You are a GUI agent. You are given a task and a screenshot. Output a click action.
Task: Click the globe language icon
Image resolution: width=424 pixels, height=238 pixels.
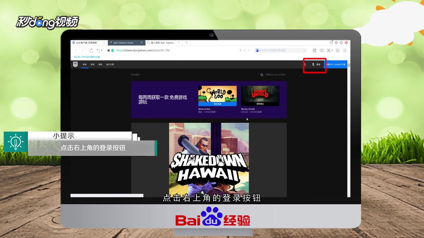(305, 64)
